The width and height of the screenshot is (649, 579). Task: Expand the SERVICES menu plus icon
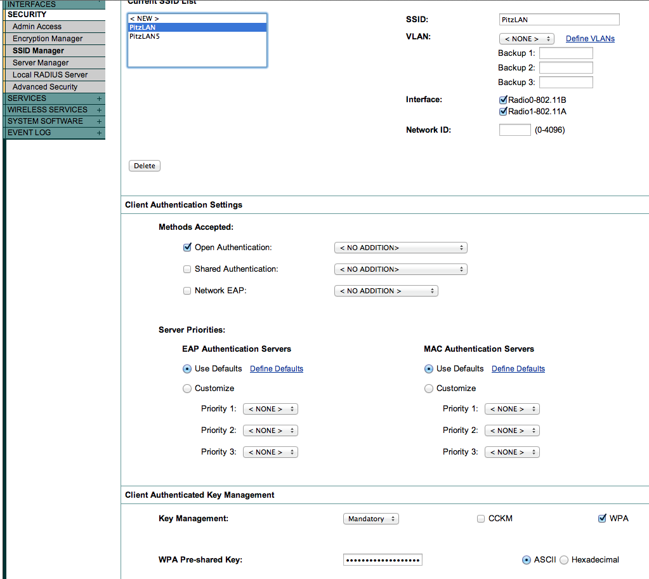pos(99,98)
